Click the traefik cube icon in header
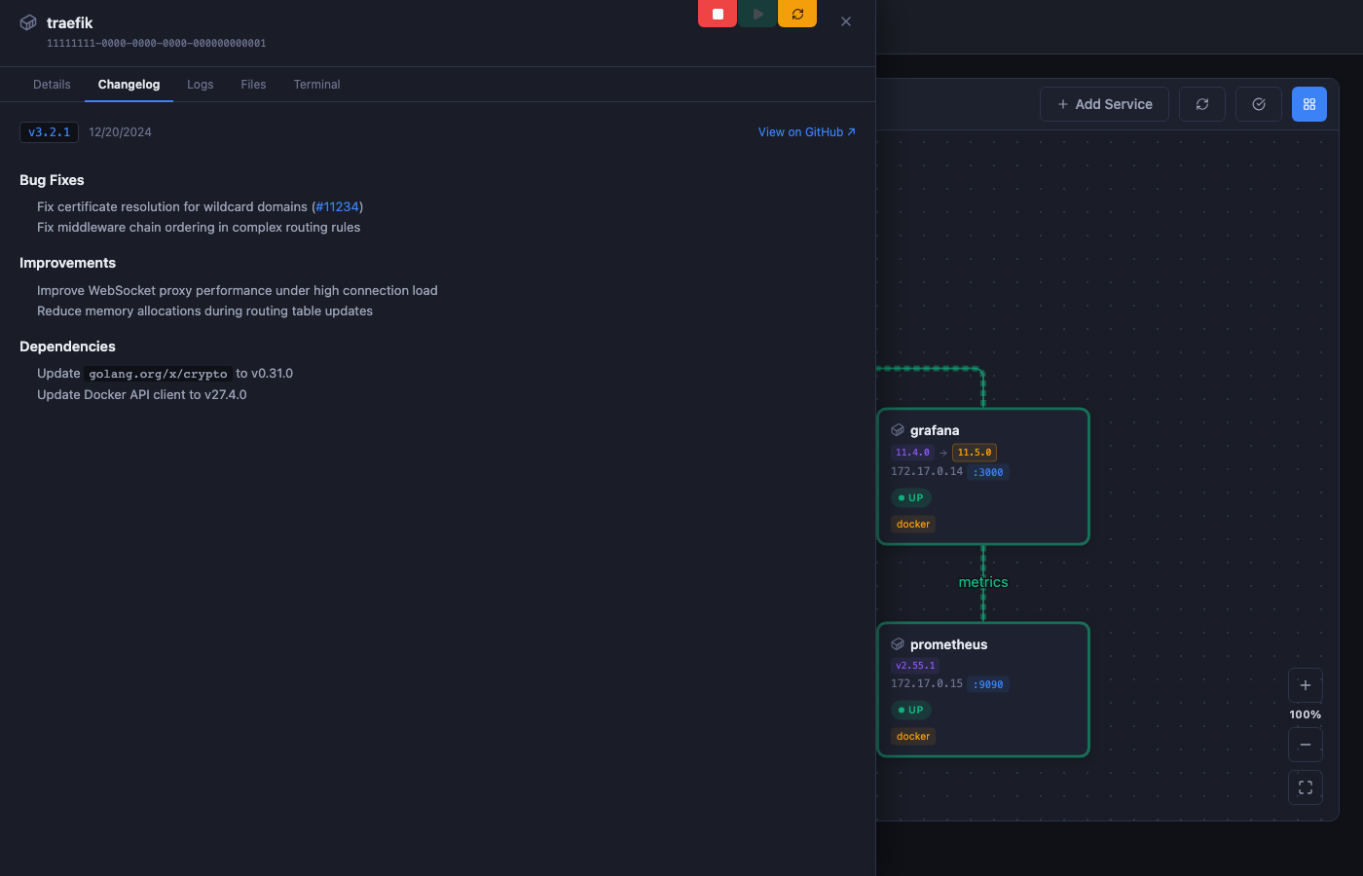The width and height of the screenshot is (1363, 876). tap(28, 22)
